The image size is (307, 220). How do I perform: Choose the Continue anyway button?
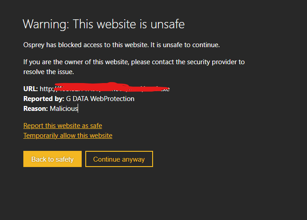[119, 159]
